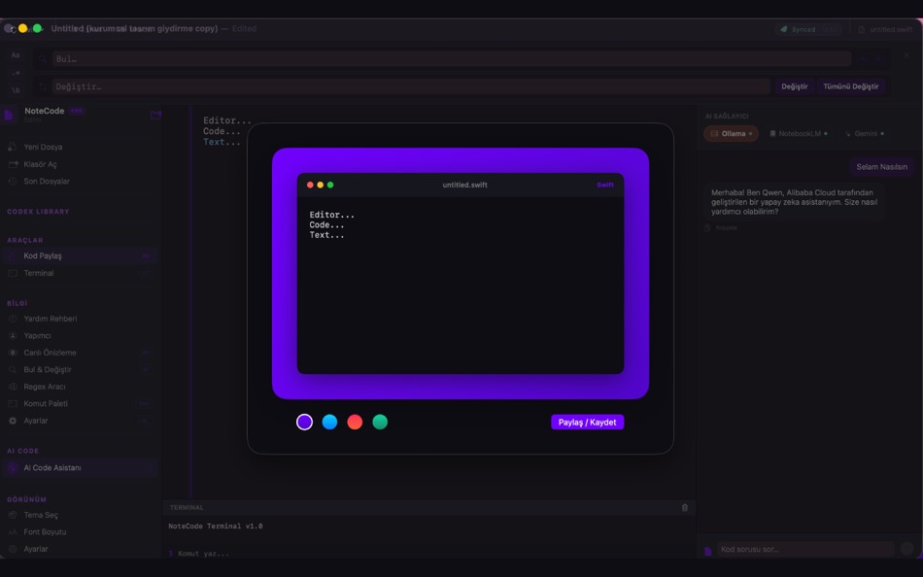Pick the red background color swatch
The height and width of the screenshot is (577, 923).
pyautogui.click(x=355, y=423)
